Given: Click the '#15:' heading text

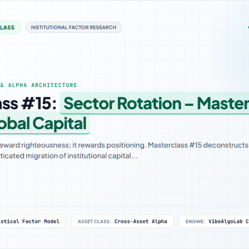Looking at the screenshot, I should pos(39,103).
